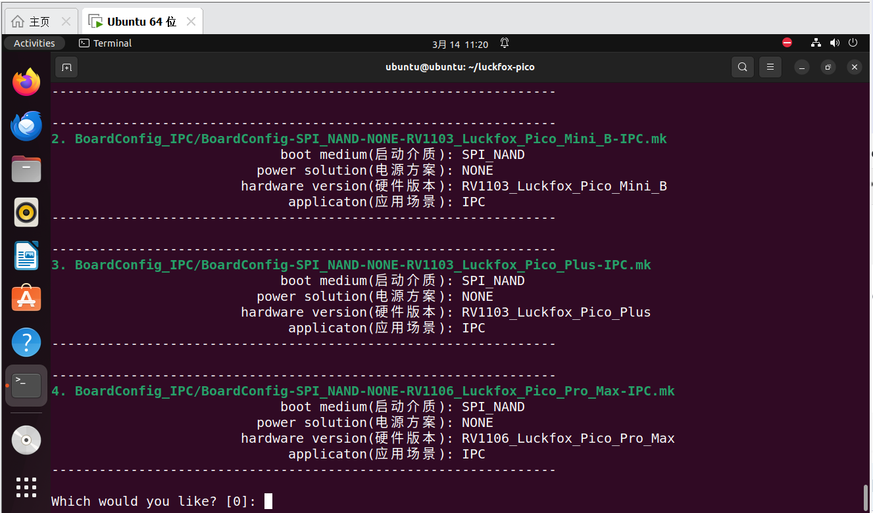
Task: Open the mounted disc icon in the dock
Action: [26, 440]
